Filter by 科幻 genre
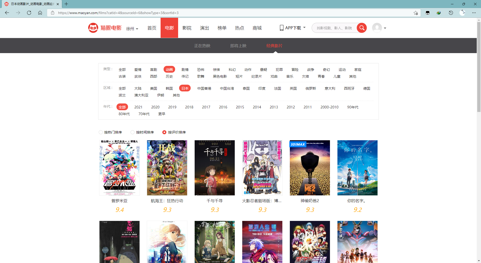Screen dimensions: 481x263 point(232,70)
